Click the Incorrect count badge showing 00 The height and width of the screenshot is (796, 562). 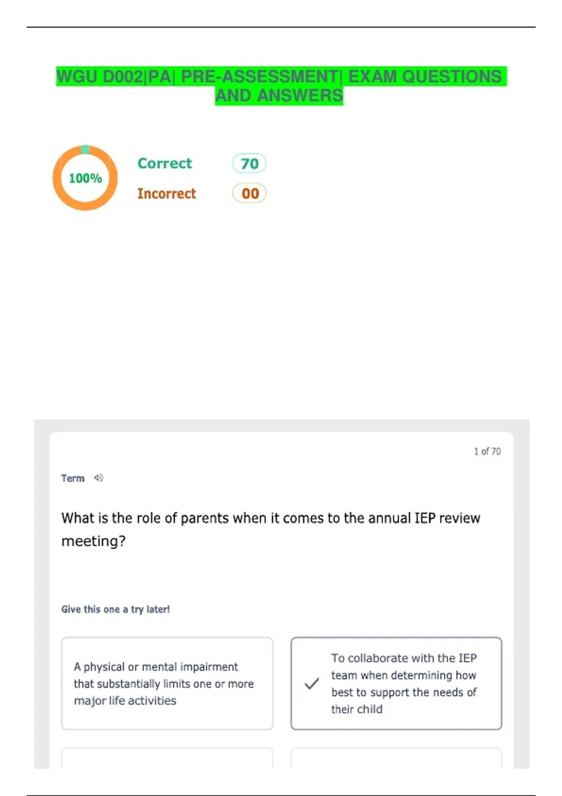pos(250,193)
